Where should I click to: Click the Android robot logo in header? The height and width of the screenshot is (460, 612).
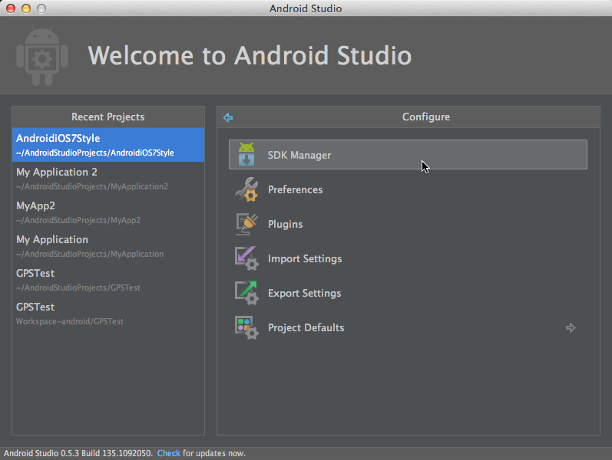[42, 56]
